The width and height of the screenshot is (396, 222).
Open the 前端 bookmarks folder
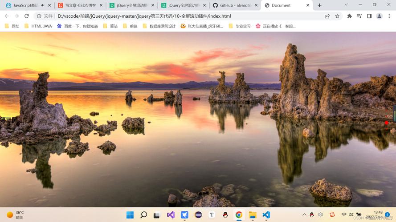(x=130, y=26)
